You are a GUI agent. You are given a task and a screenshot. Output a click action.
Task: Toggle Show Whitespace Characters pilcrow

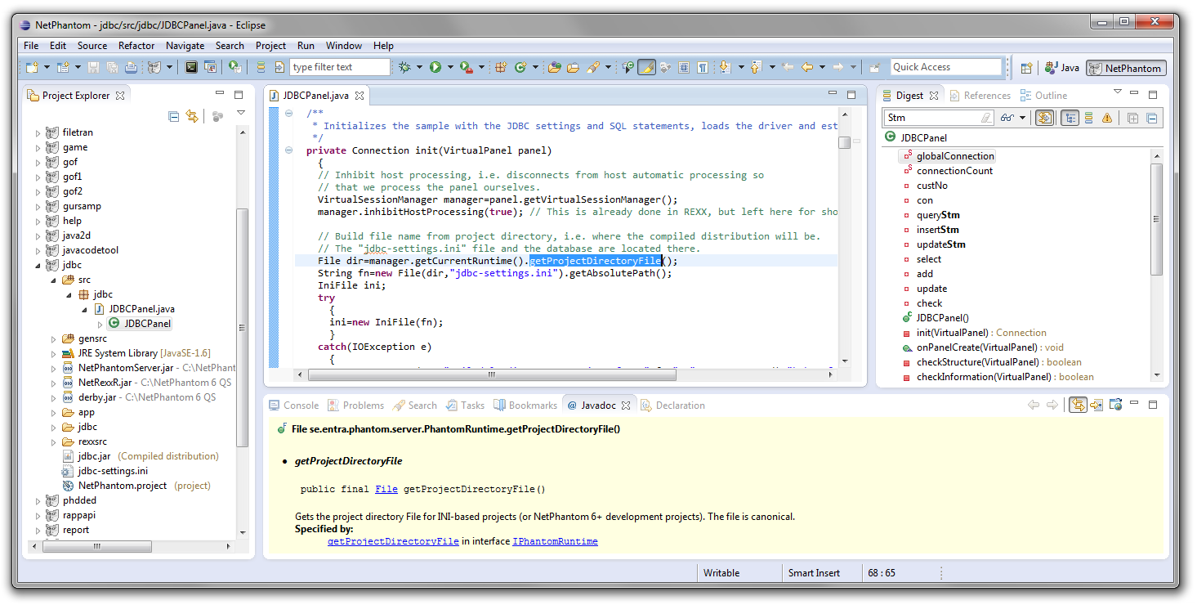coord(702,67)
